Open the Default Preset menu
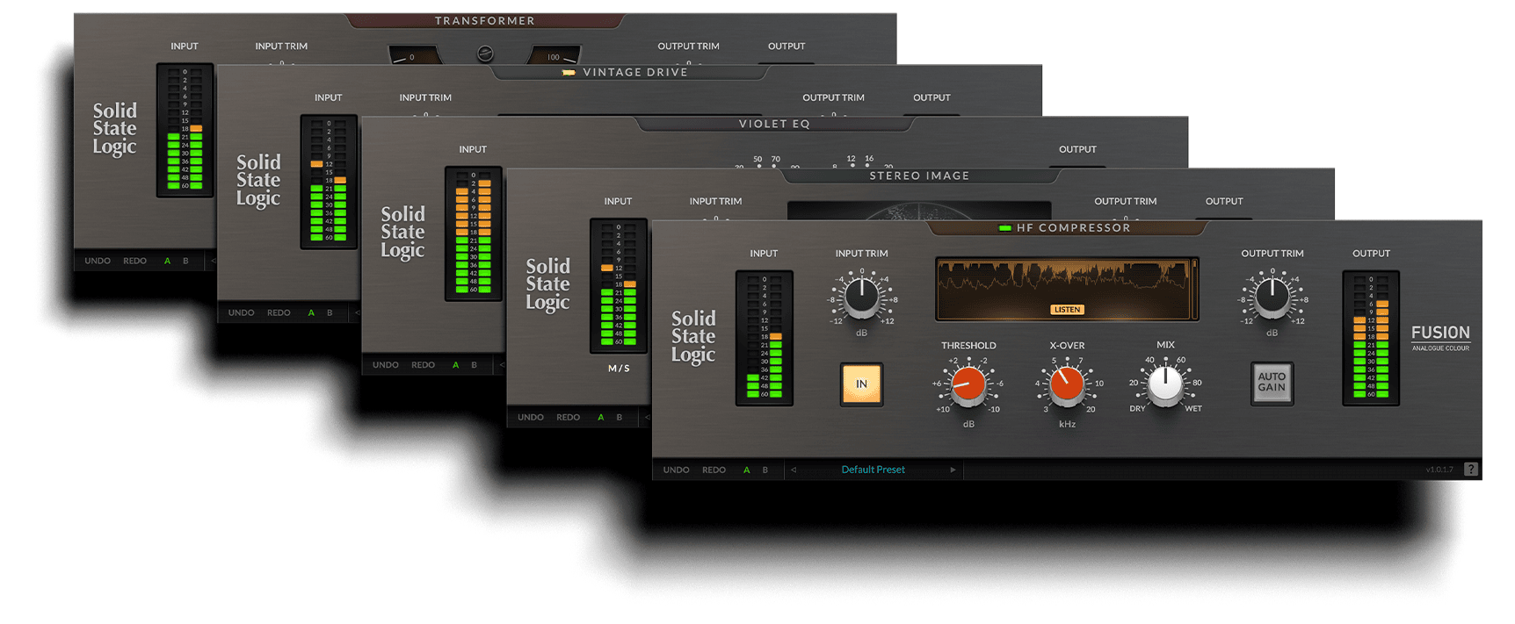Image resolution: width=1515 pixels, height=624 pixels. [x=873, y=470]
